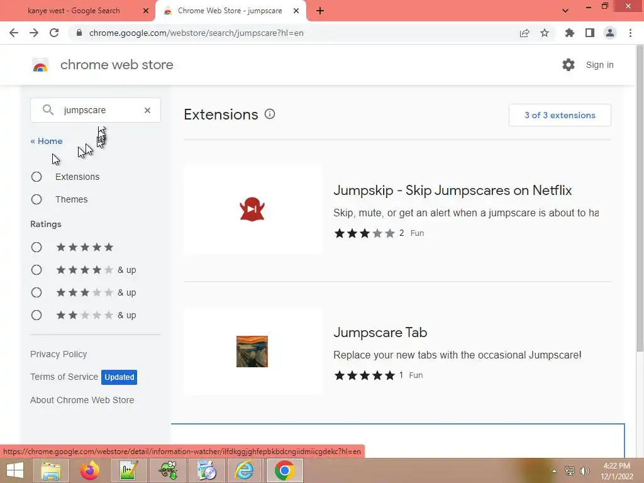This screenshot has height=483, width=644.
Task: Open Internet Explorer from taskbar
Action: pyautogui.click(x=244, y=470)
